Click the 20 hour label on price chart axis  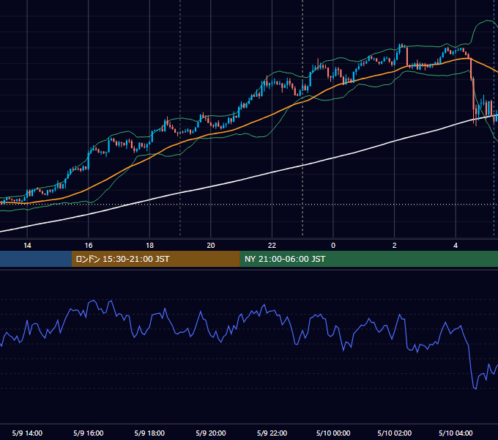coord(211,246)
